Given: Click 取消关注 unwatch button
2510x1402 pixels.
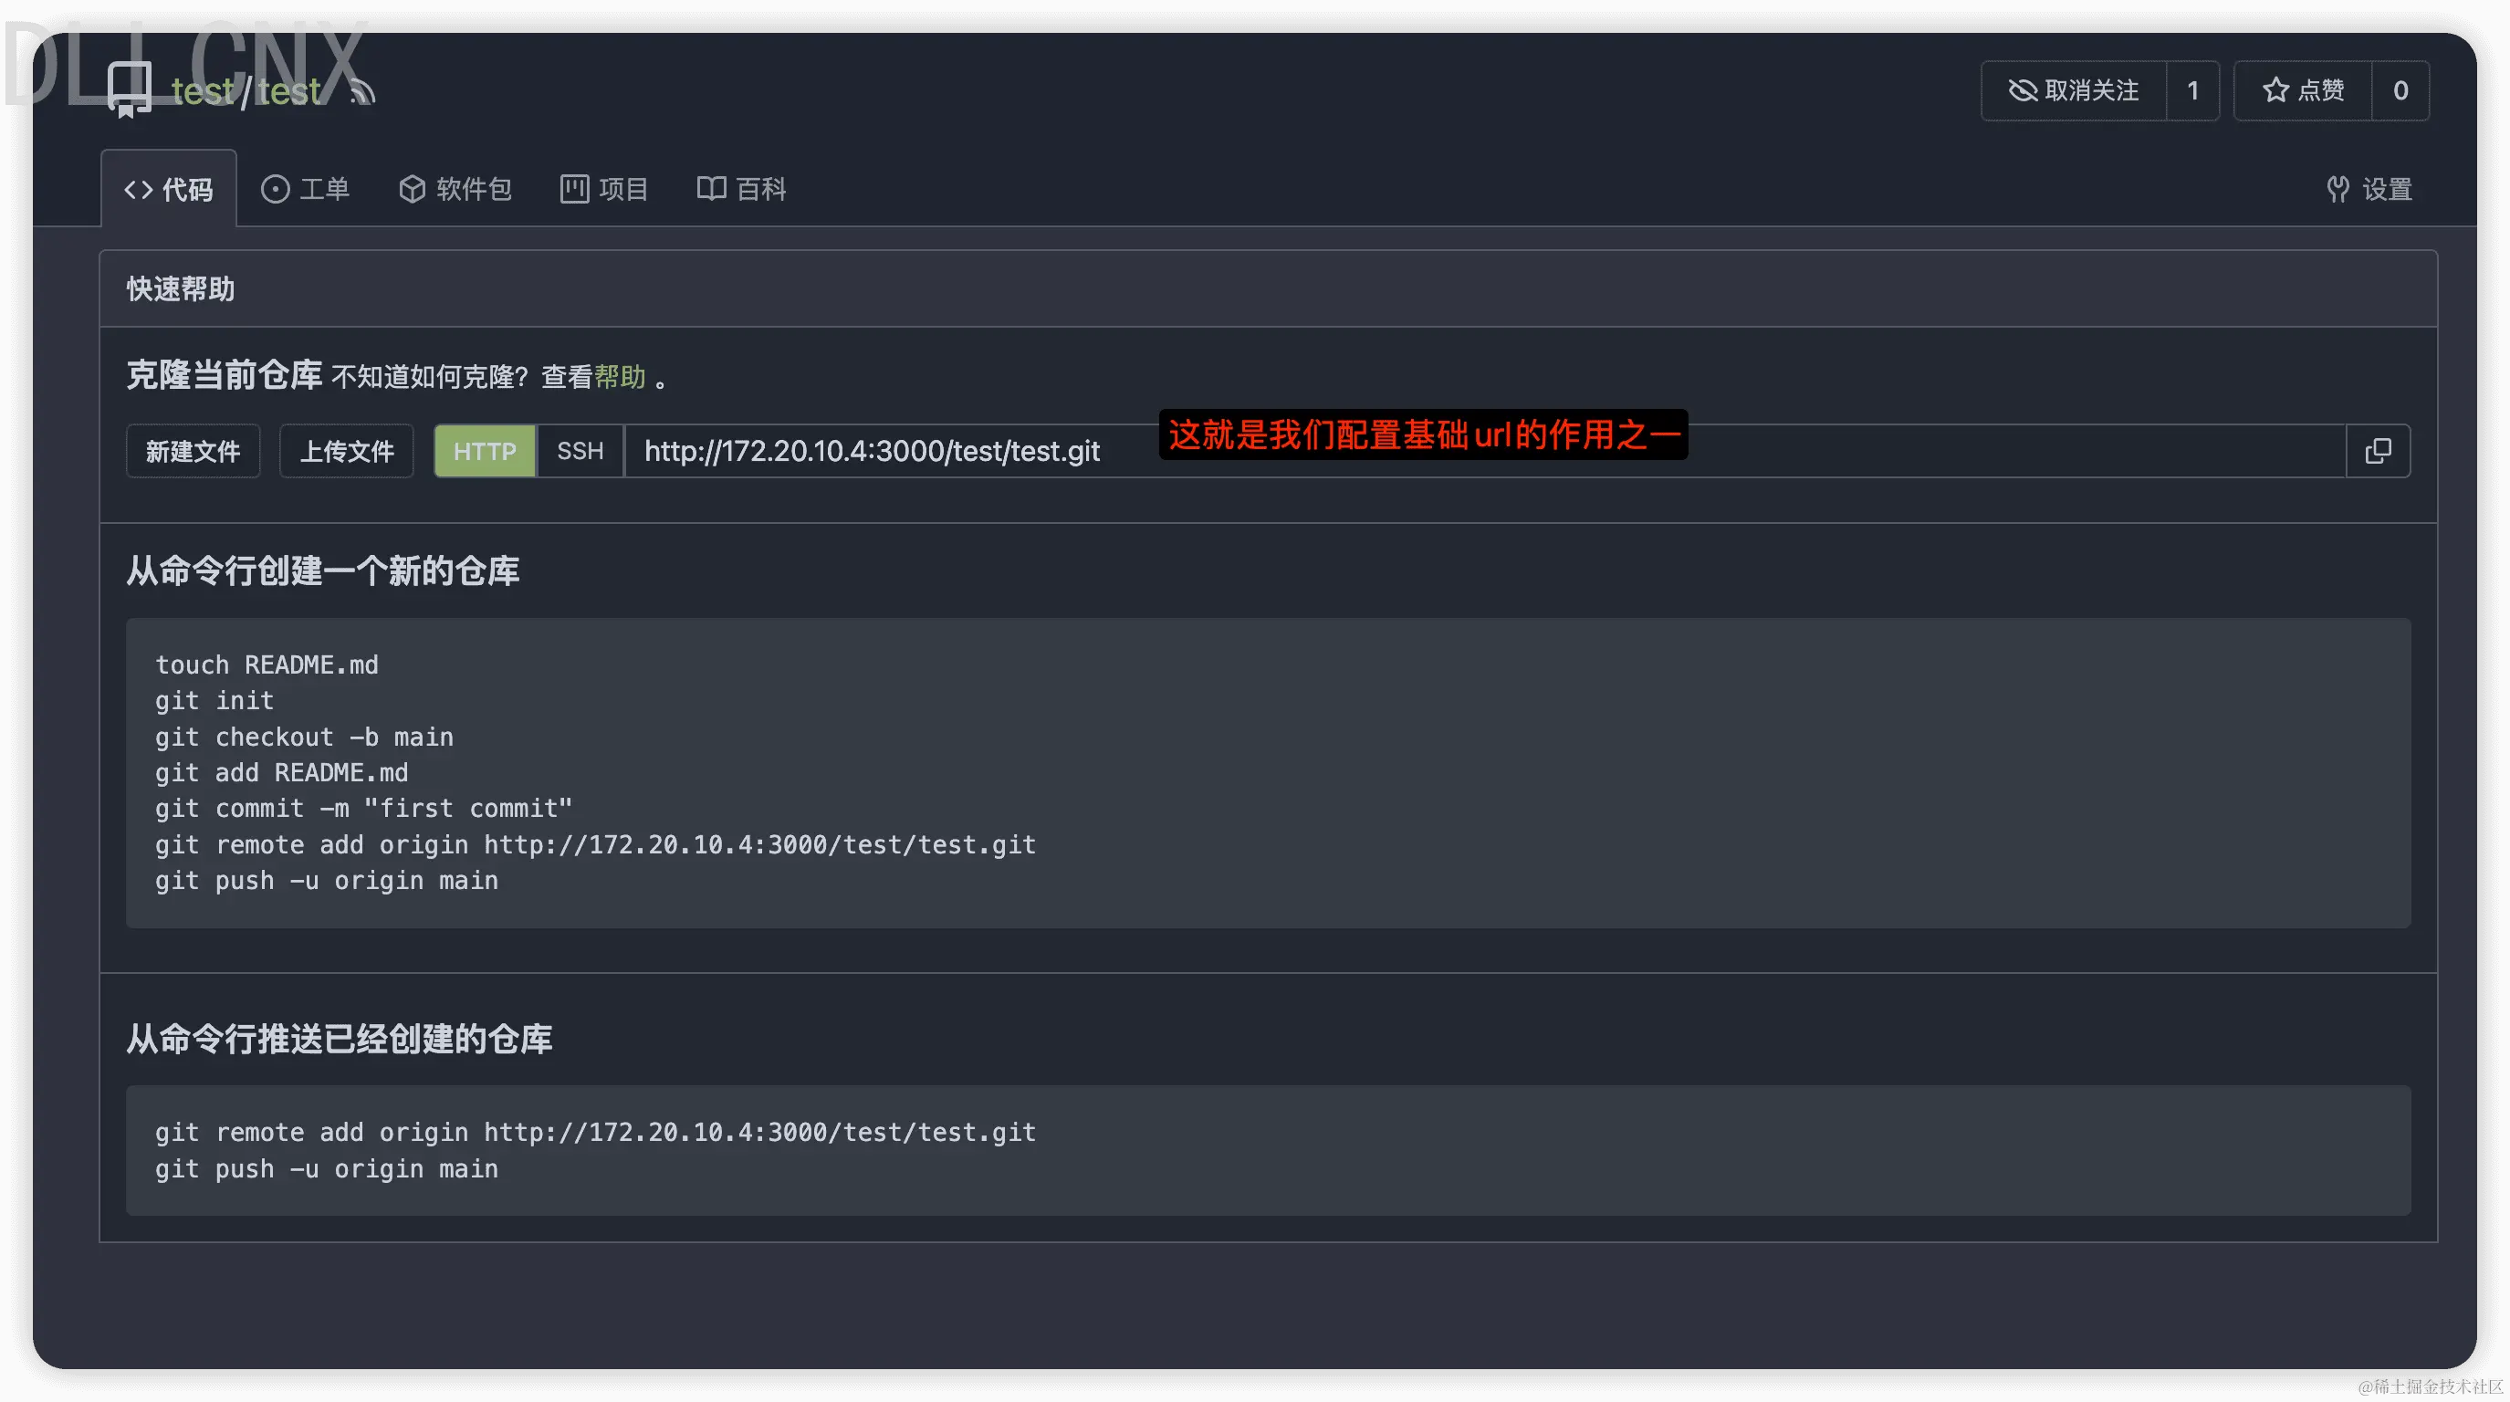Looking at the screenshot, I should pos(2074,90).
